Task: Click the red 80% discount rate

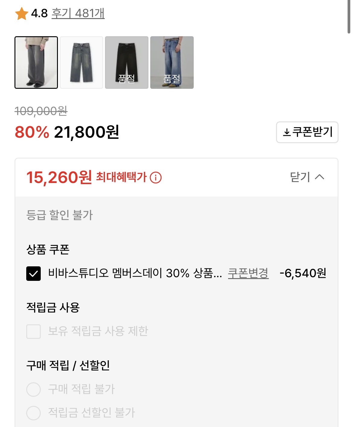Action: click(32, 132)
